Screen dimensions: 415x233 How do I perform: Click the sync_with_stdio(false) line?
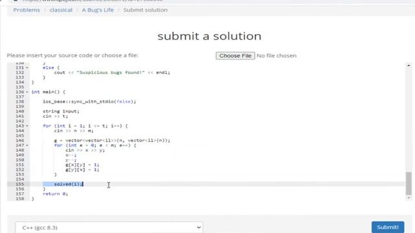[89, 102]
